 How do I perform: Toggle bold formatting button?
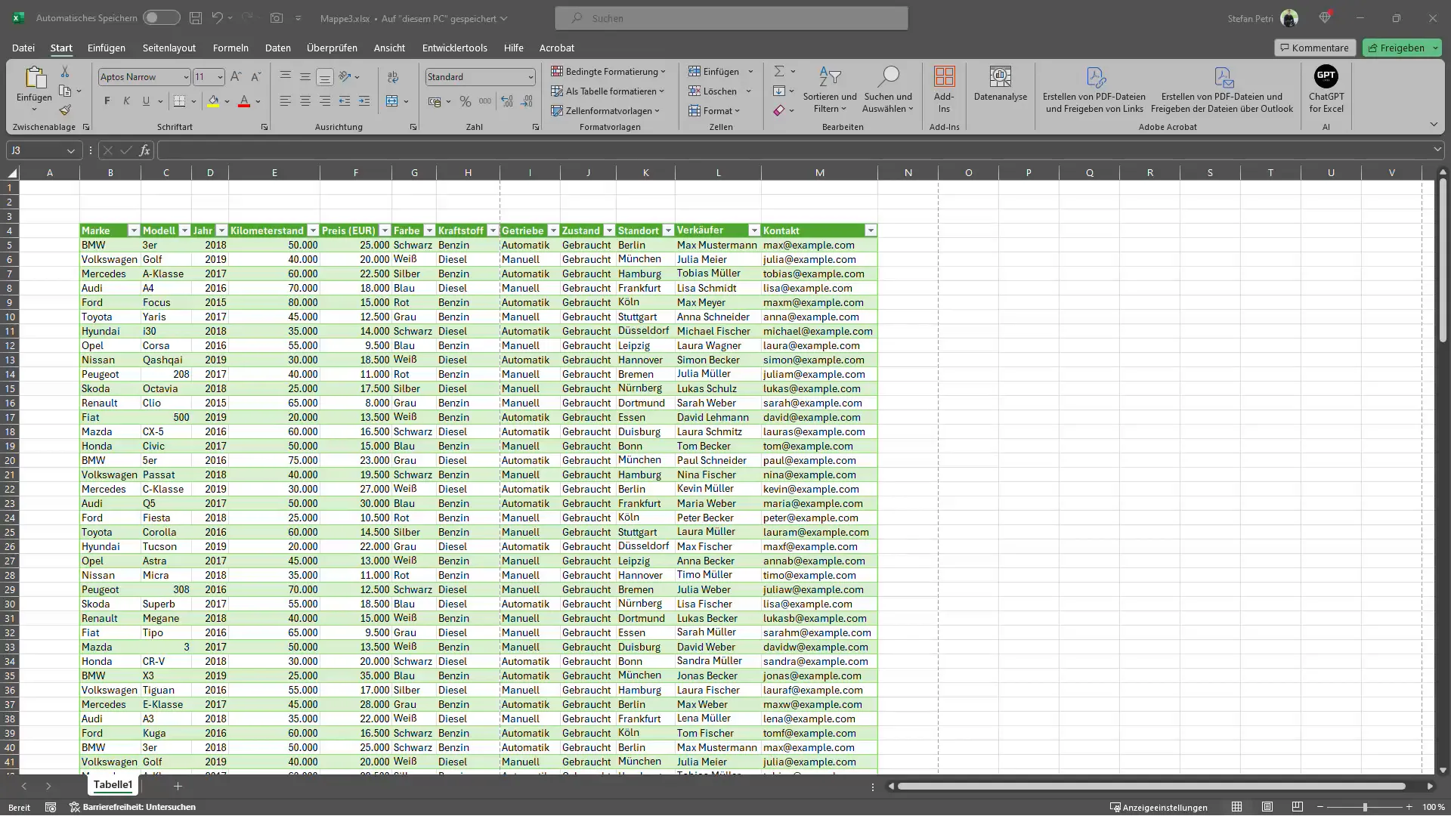(107, 100)
